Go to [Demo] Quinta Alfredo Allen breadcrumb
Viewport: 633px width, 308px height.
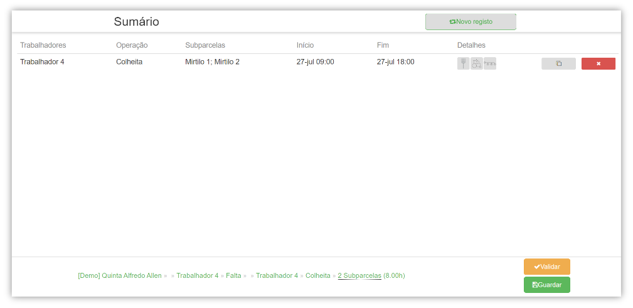coord(120,276)
